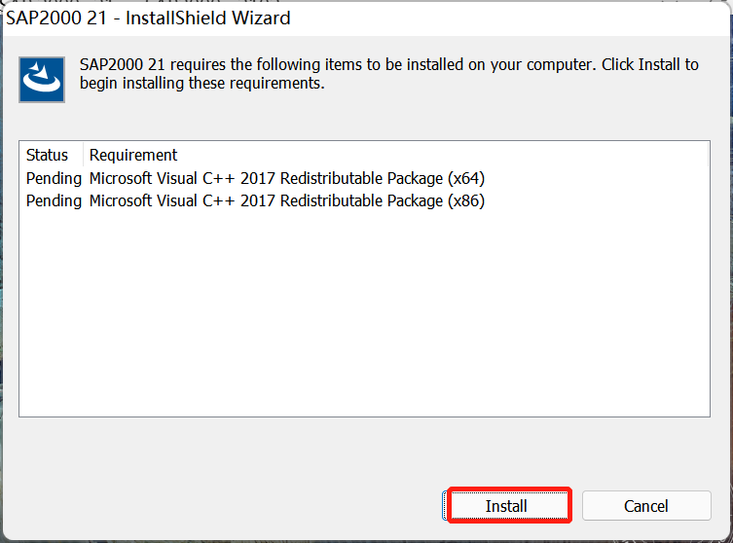Click the InstallShield wizard icon

click(x=42, y=79)
